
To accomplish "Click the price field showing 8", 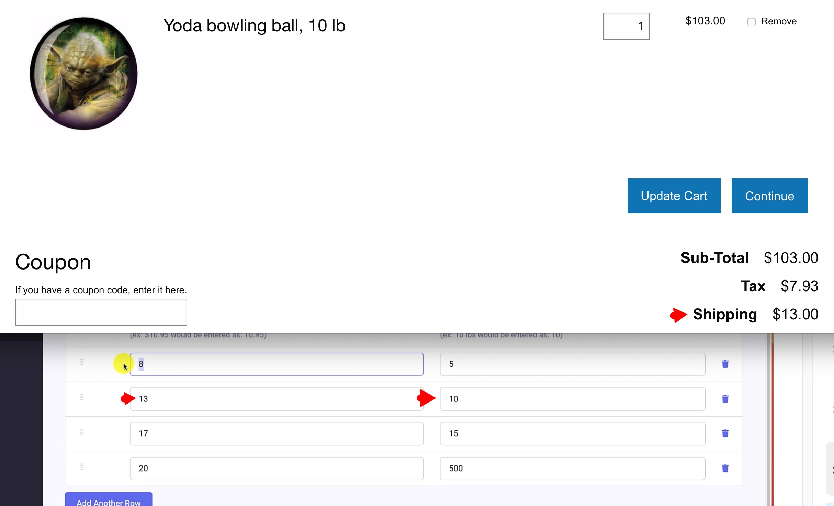I will coord(276,364).
